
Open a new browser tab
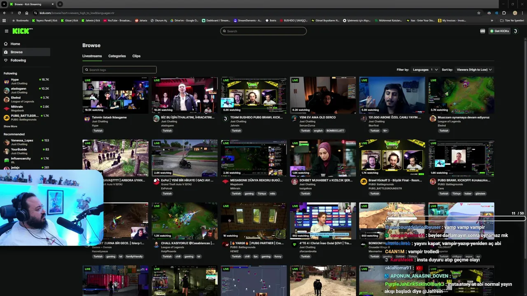tap(60, 4)
